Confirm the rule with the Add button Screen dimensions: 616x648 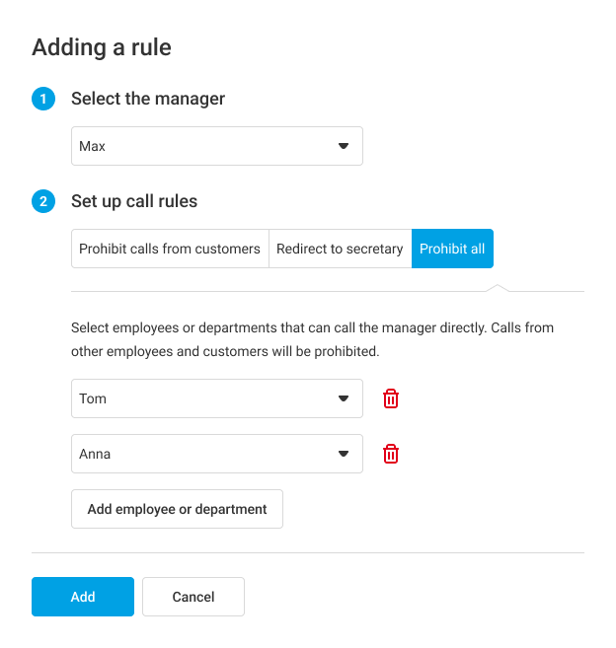pyautogui.click(x=83, y=597)
